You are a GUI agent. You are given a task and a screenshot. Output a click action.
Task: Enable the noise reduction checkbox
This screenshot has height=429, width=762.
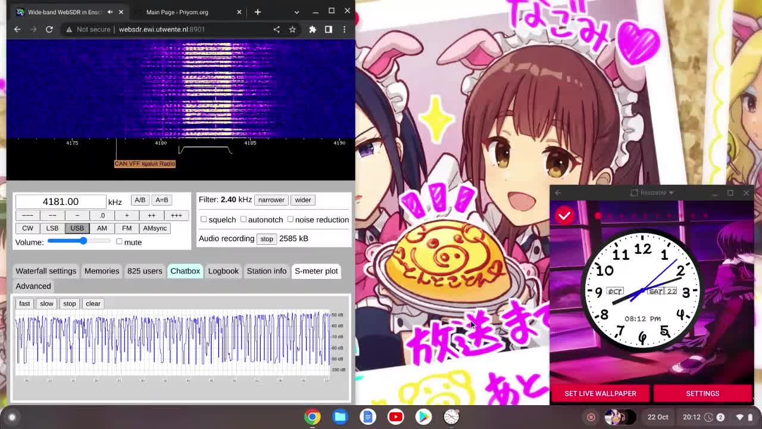pos(290,219)
